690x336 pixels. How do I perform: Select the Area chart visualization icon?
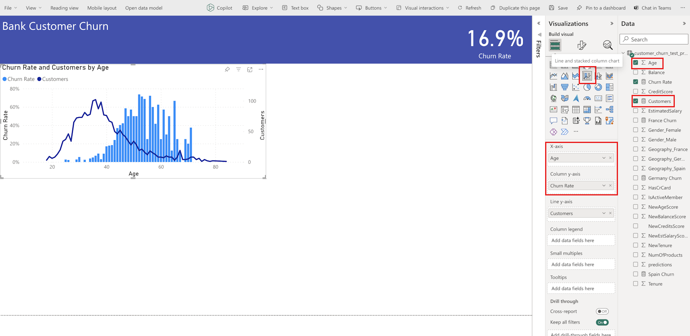[x=565, y=76]
